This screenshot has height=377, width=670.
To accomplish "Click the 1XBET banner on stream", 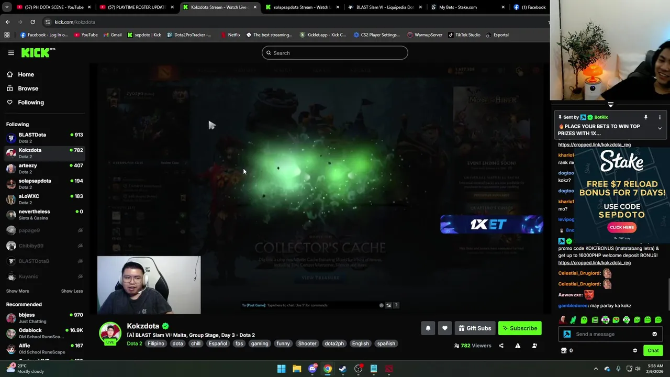I will 492,225.
